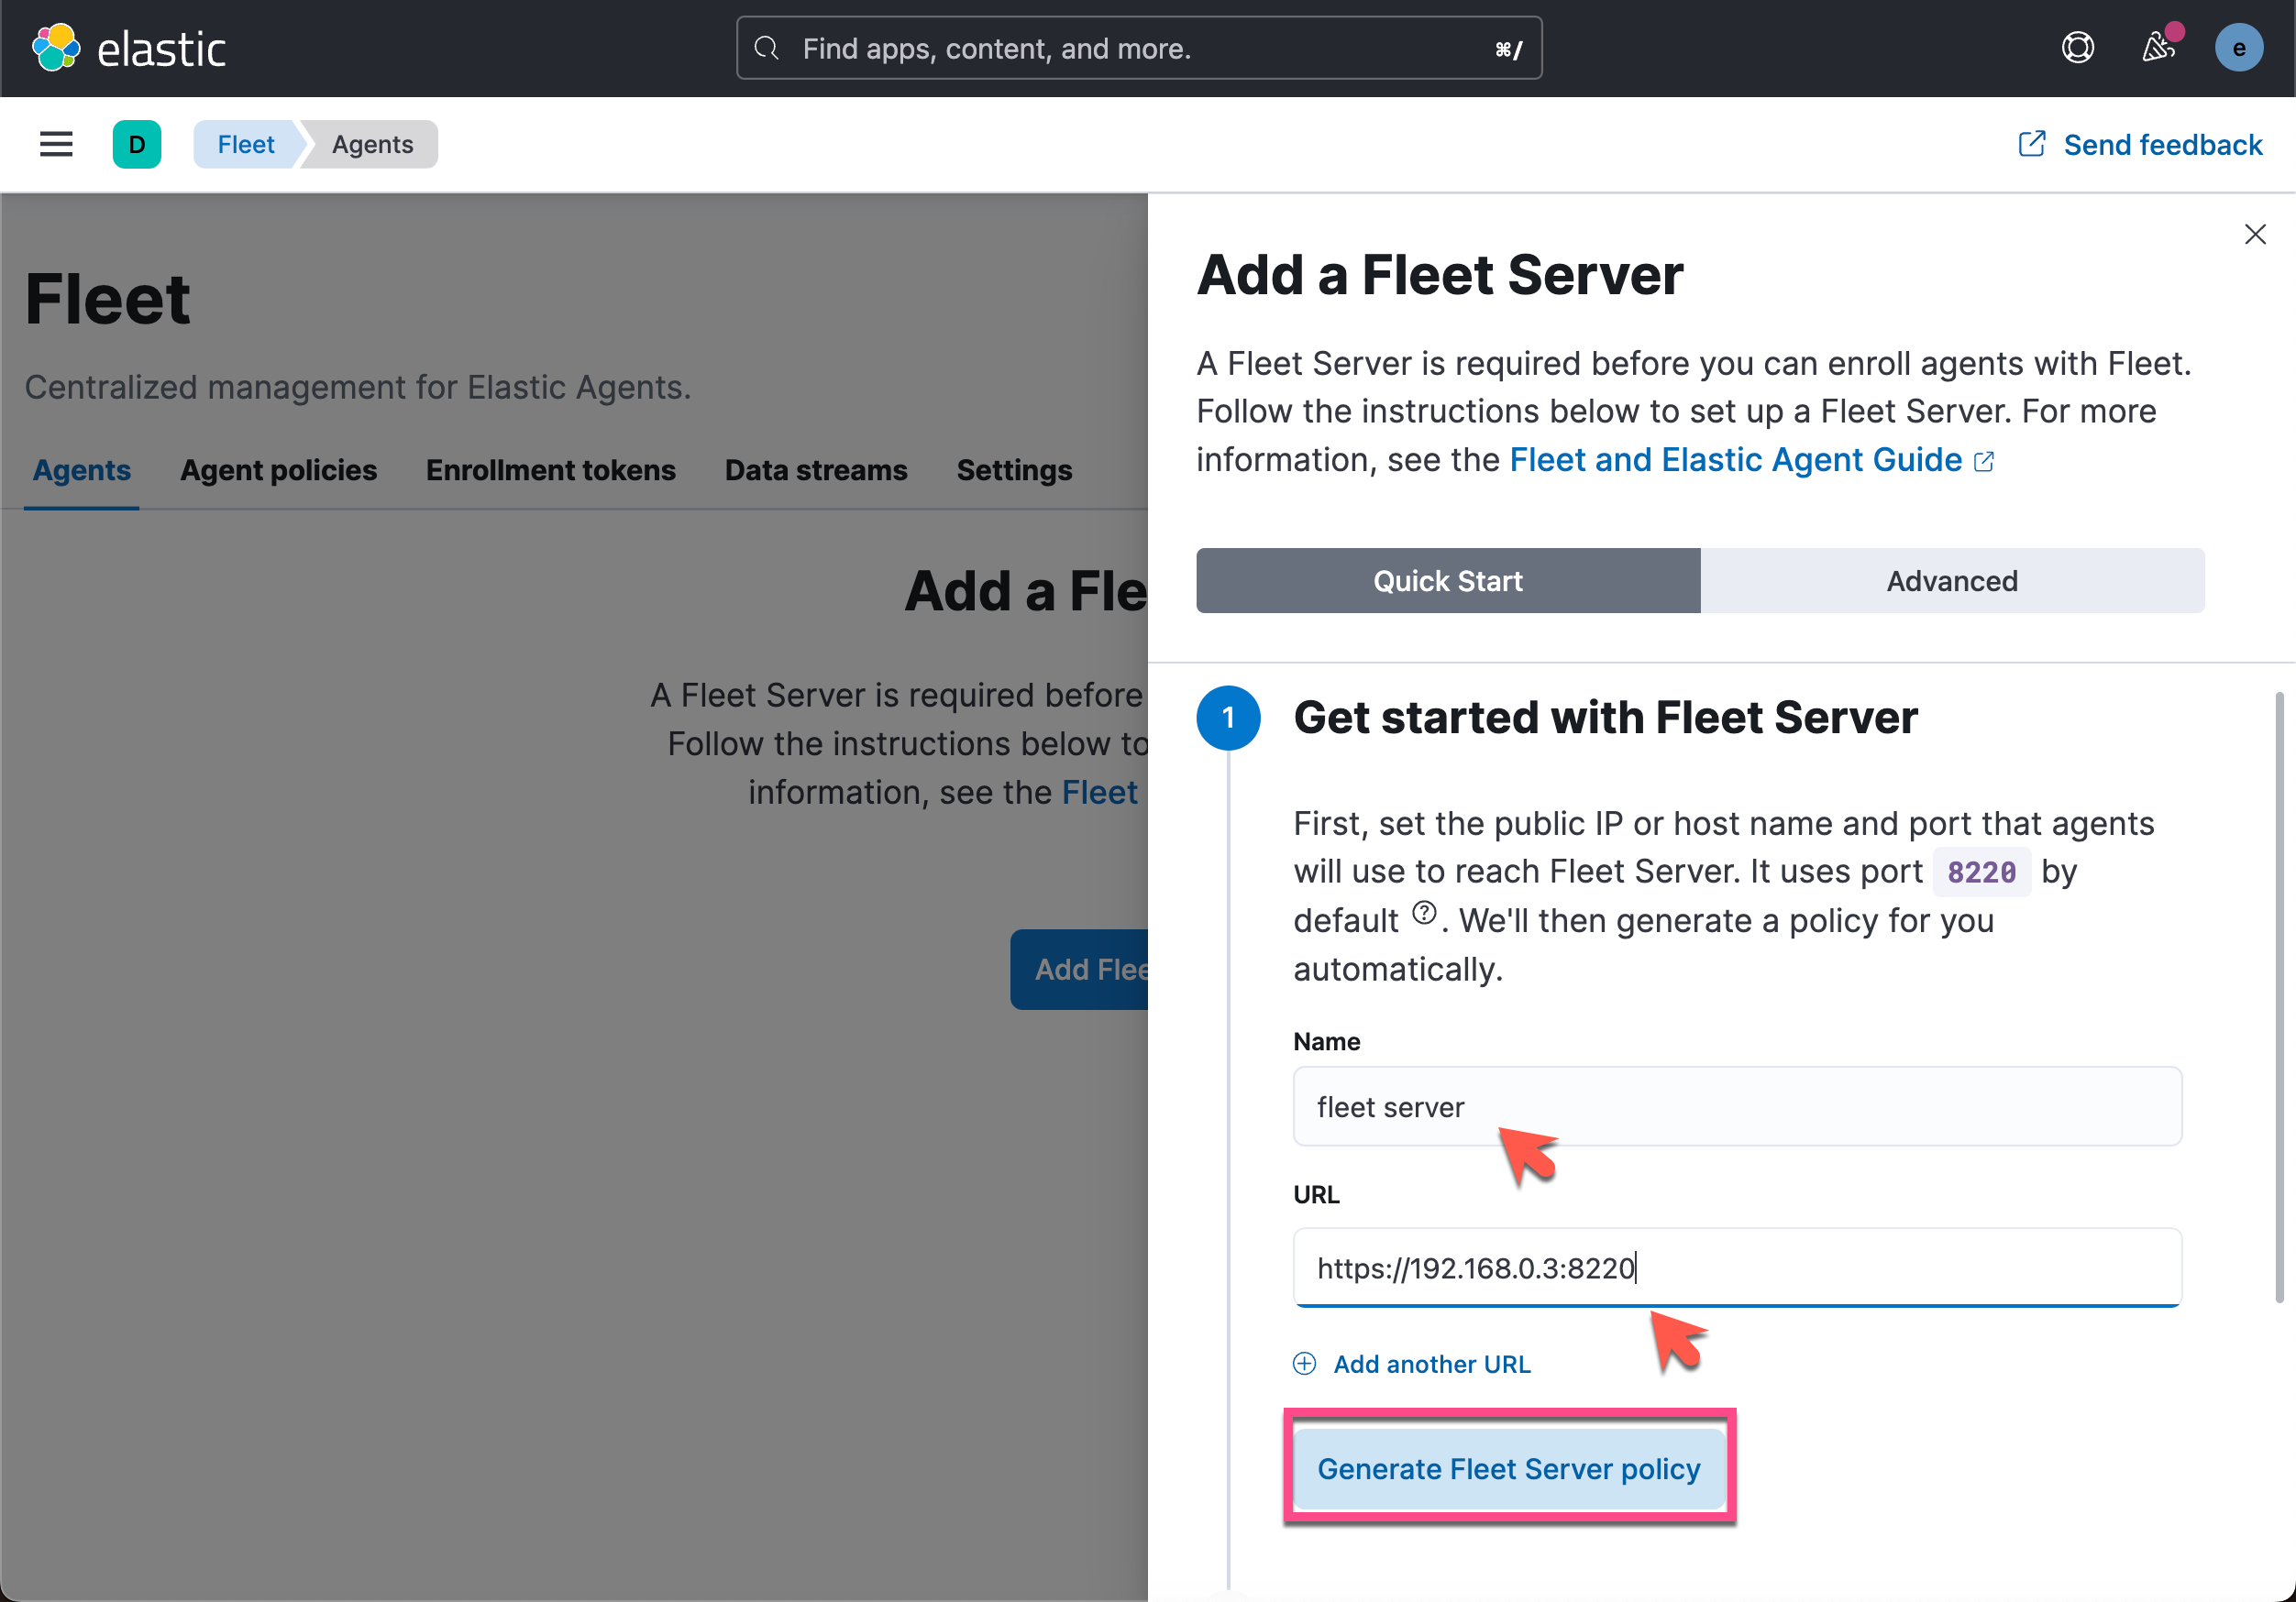Switch to Advanced setup mode

(x=1951, y=581)
